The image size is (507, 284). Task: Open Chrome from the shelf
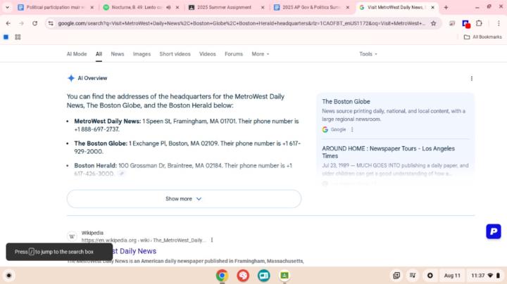(x=222, y=276)
